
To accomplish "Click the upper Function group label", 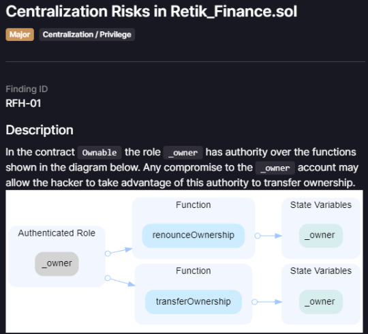I will (194, 205).
